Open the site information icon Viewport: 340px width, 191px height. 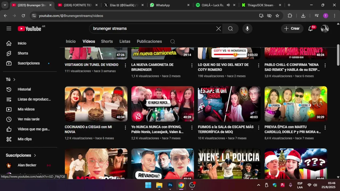click(34, 16)
